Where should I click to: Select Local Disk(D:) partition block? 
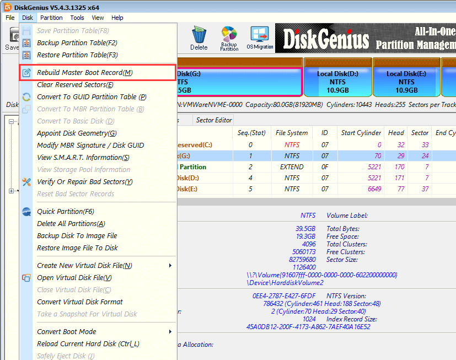(337, 77)
